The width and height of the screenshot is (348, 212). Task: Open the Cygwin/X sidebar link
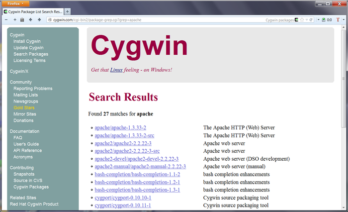click(19, 71)
